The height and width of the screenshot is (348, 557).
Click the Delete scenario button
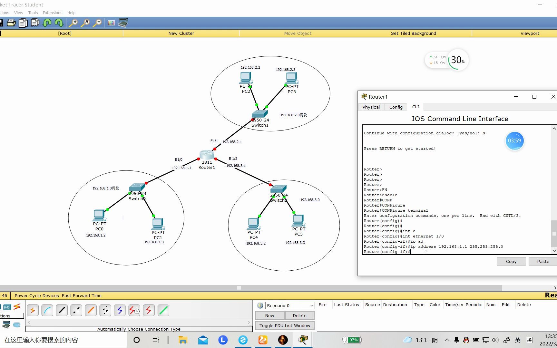(300, 315)
